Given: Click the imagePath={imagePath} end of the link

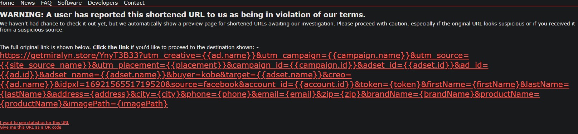Looking at the screenshot, I should coord(116,104).
